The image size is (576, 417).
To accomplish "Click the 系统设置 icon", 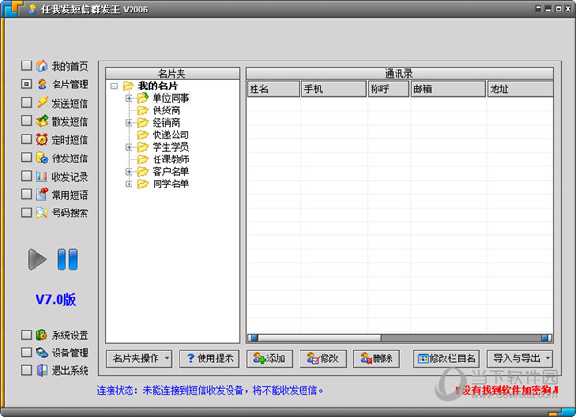I will pyautogui.click(x=41, y=334).
